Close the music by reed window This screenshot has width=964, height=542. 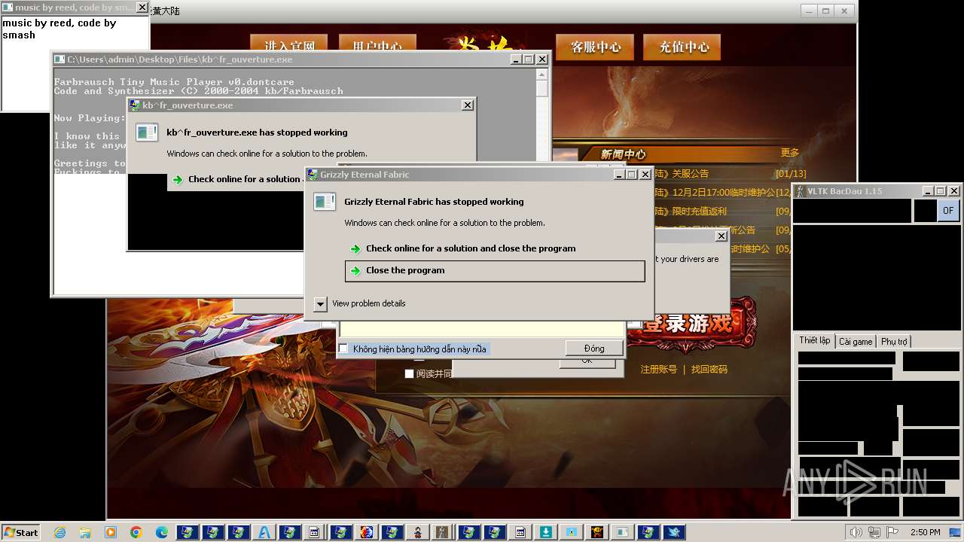click(x=142, y=8)
